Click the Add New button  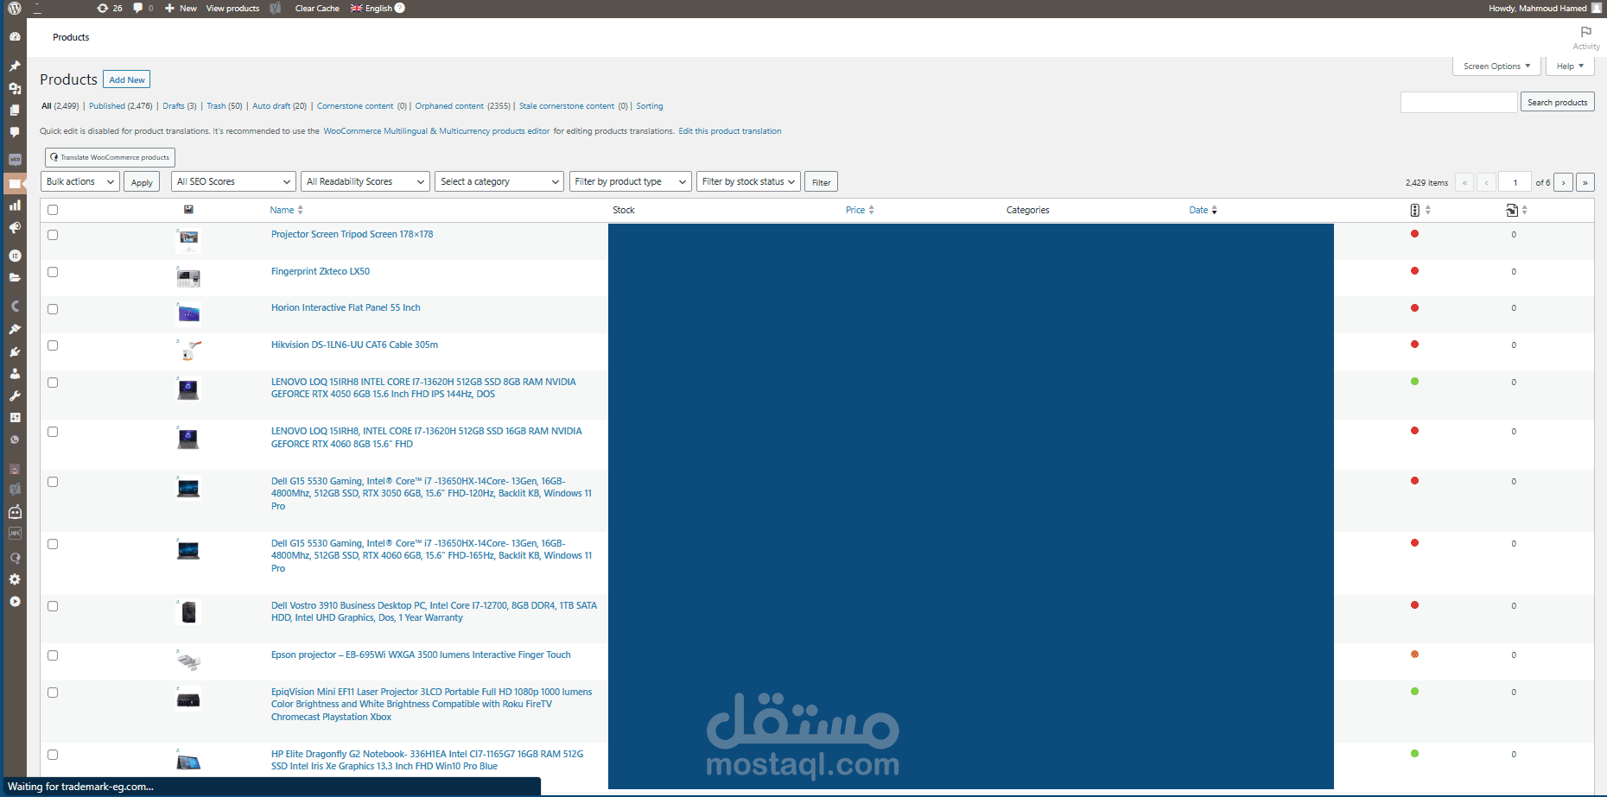[x=127, y=79]
